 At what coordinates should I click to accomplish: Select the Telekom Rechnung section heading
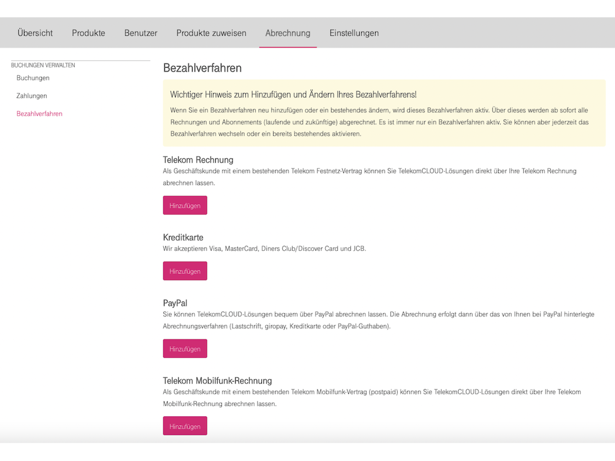tap(198, 159)
